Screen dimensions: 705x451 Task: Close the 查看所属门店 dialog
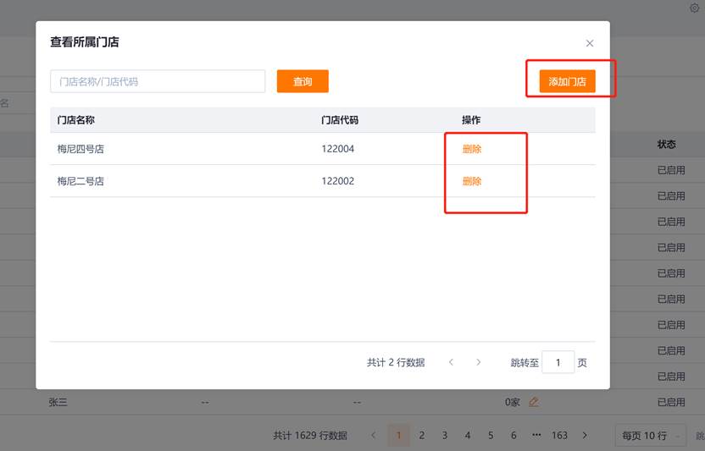[590, 43]
